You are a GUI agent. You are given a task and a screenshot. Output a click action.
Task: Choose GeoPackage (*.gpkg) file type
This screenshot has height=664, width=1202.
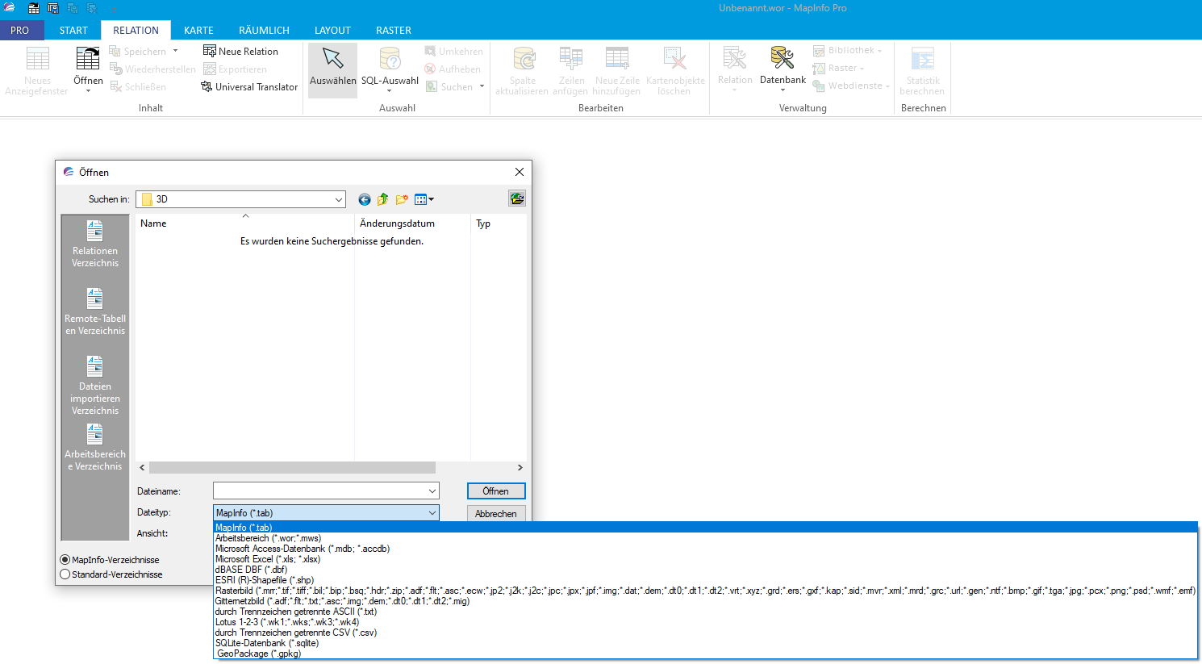[706, 654]
